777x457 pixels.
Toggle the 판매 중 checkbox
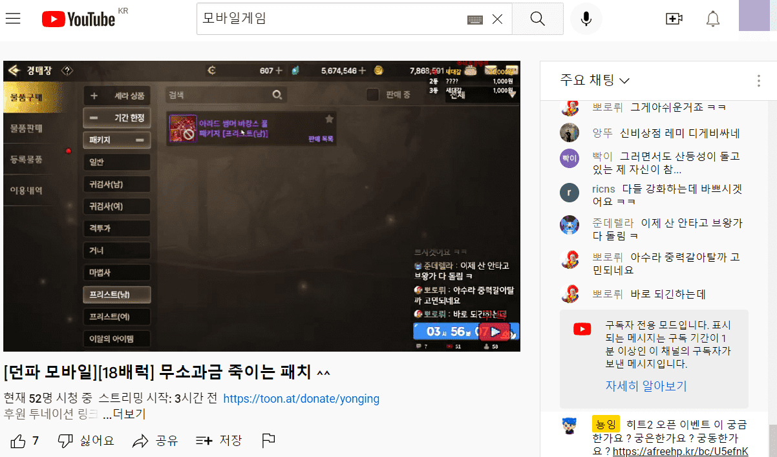(x=372, y=95)
